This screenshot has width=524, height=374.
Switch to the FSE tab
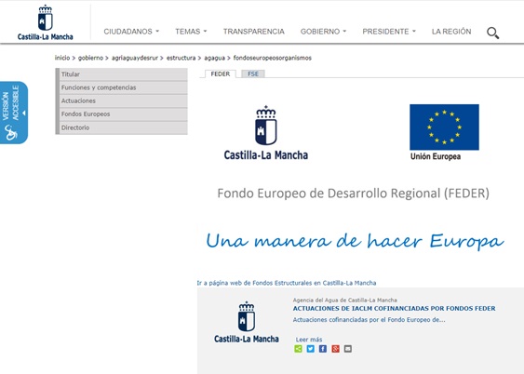253,73
